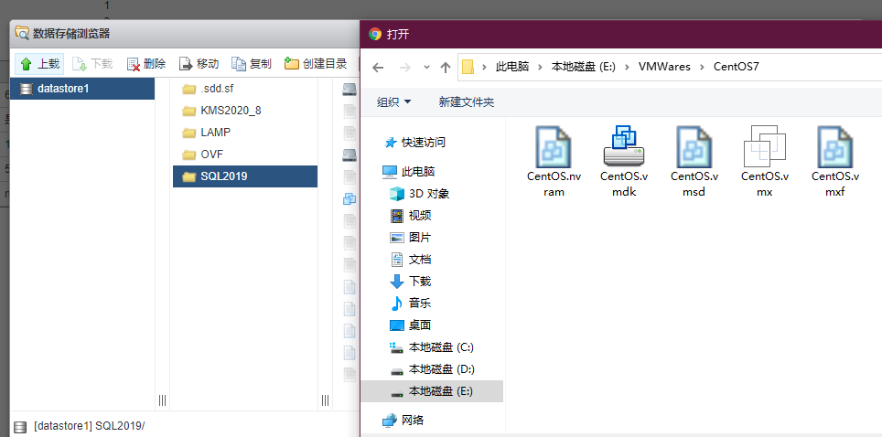This screenshot has height=437, width=882.
Task: Open the 组织 (Organize) dropdown menu
Action: point(393,101)
